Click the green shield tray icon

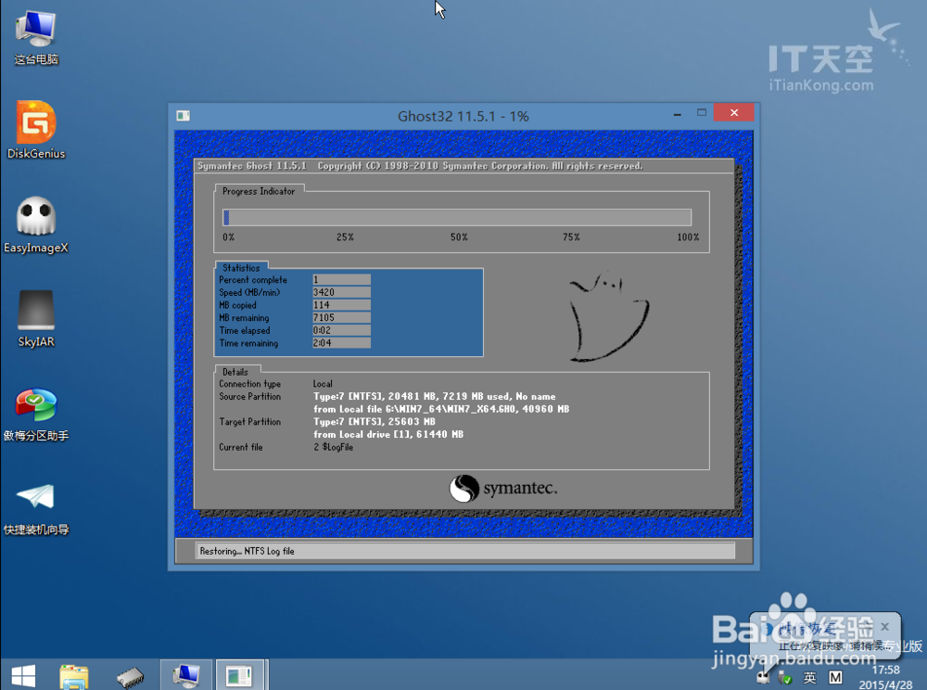[x=785, y=678]
